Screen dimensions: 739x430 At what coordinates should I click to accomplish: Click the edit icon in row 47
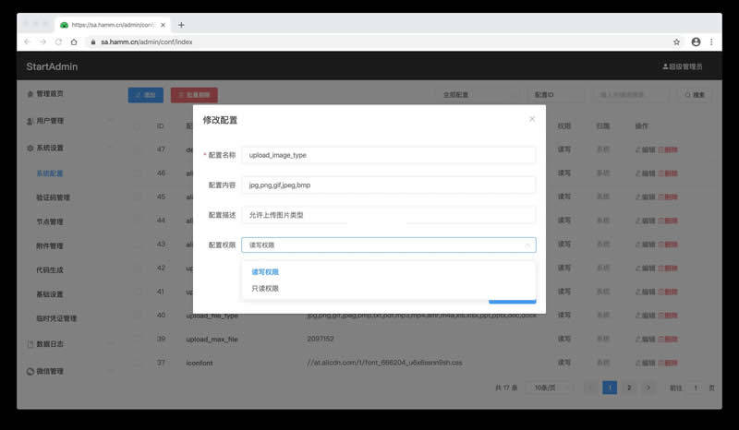(637, 149)
